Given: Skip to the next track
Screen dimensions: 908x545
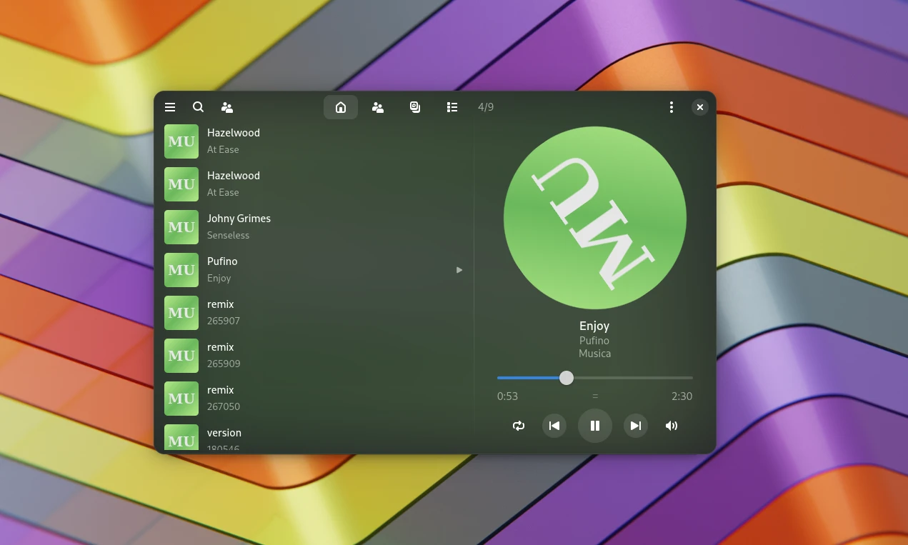Looking at the screenshot, I should pyautogui.click(x=636, y=426).
